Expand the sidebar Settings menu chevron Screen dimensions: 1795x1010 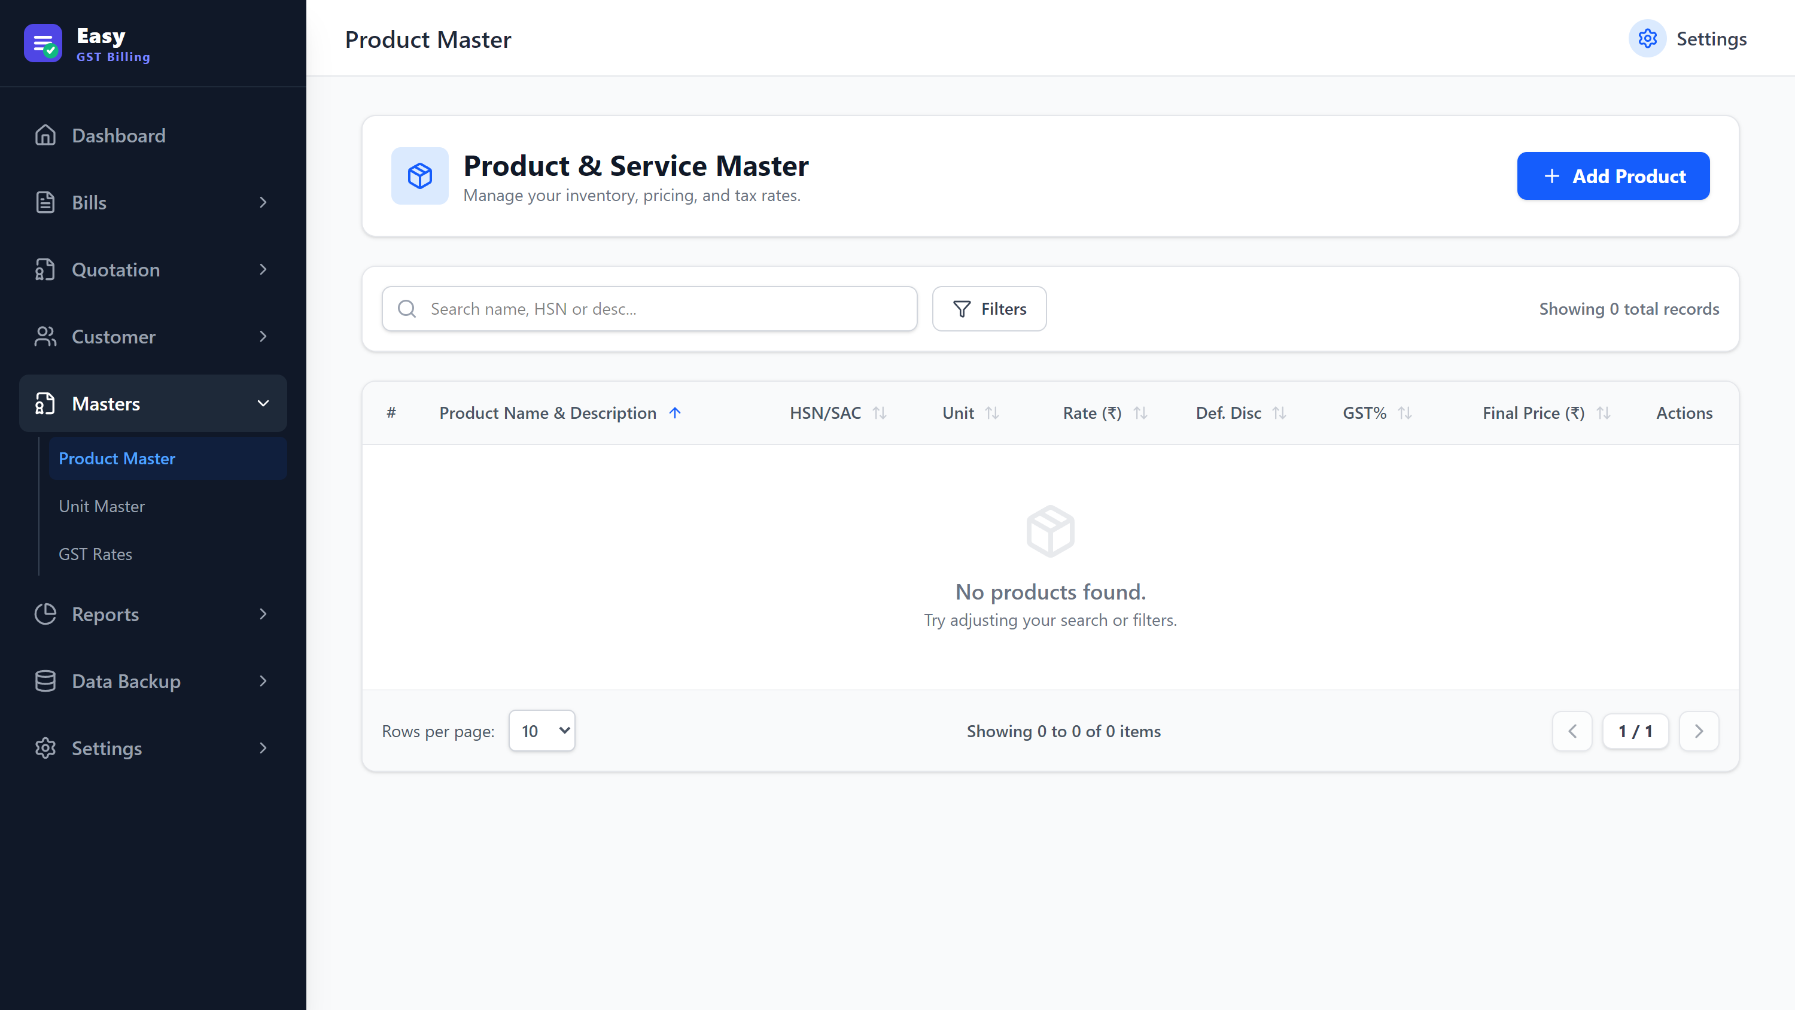pyautogui.click(x=263, y=748)
